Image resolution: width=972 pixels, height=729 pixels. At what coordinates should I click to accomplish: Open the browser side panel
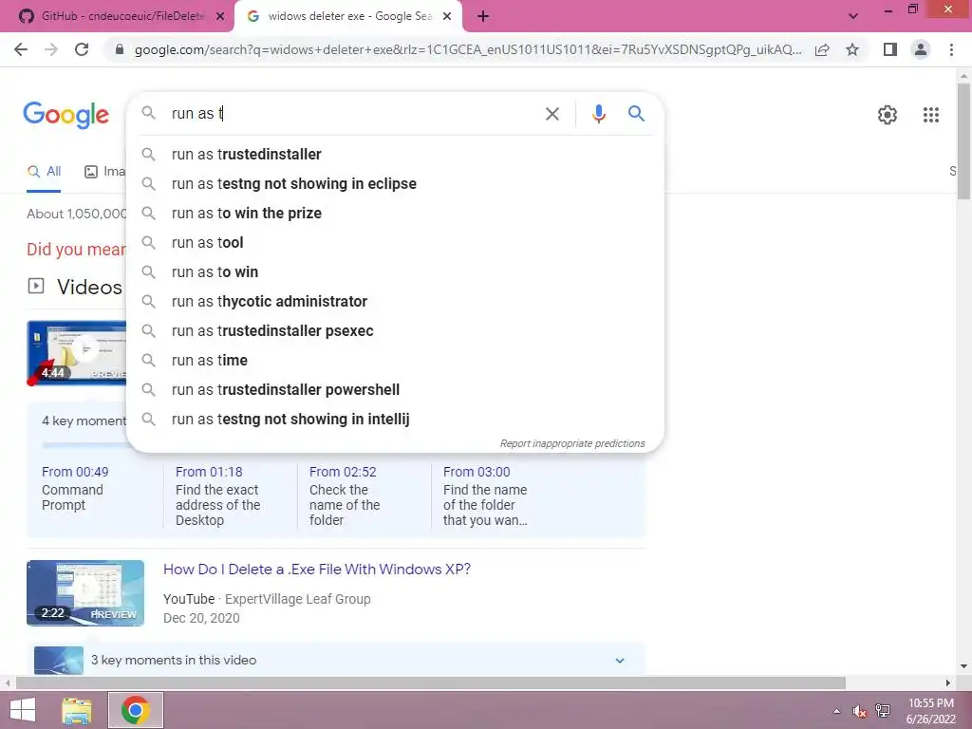pyautogui.click(x=890, y=49)
